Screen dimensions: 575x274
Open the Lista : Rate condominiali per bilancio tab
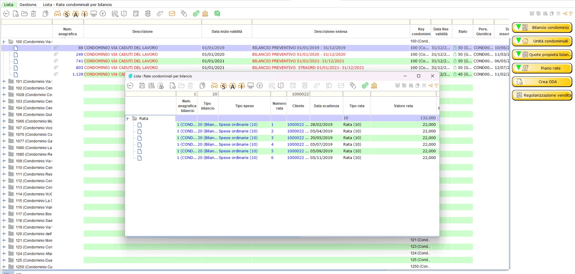77,5
